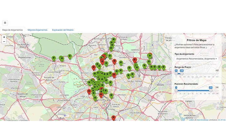Click the Posición Recomendado upper slider handle
The width and height of the screenshot is (226, 139).
(x=211, y=90)
